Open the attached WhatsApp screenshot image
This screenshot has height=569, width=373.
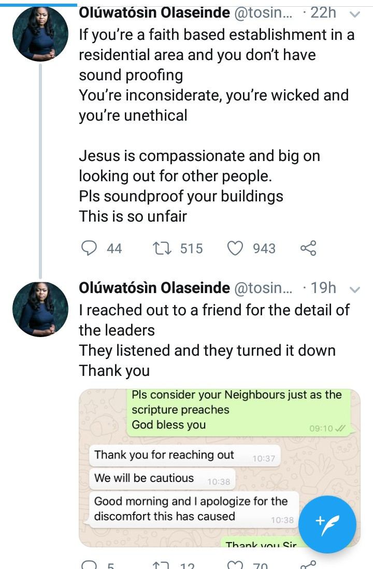click(x=219, y=468)
